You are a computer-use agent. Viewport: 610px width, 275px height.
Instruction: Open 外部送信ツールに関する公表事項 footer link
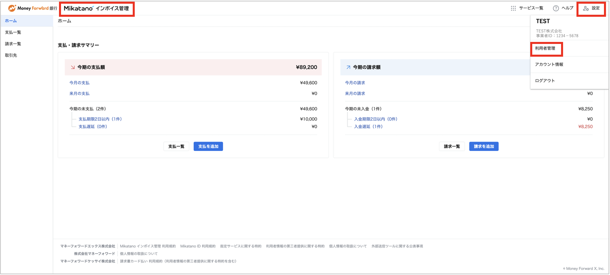click(397, 246)
